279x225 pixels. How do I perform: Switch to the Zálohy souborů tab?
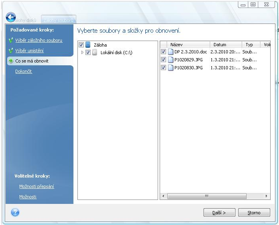point(59,20)
